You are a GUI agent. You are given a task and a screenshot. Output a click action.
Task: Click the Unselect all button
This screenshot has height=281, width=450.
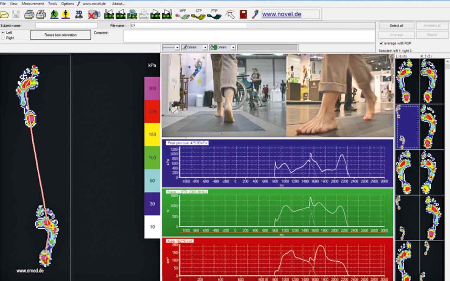point(432,26)
